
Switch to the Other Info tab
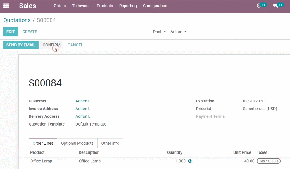click(110, 143)
